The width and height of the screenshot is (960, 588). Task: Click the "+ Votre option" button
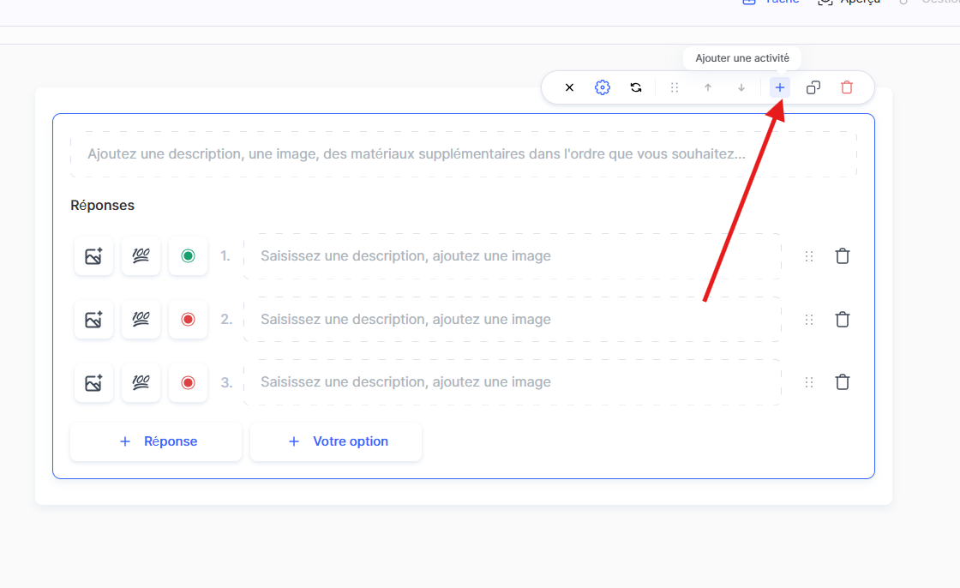click(x=336, y=441)
